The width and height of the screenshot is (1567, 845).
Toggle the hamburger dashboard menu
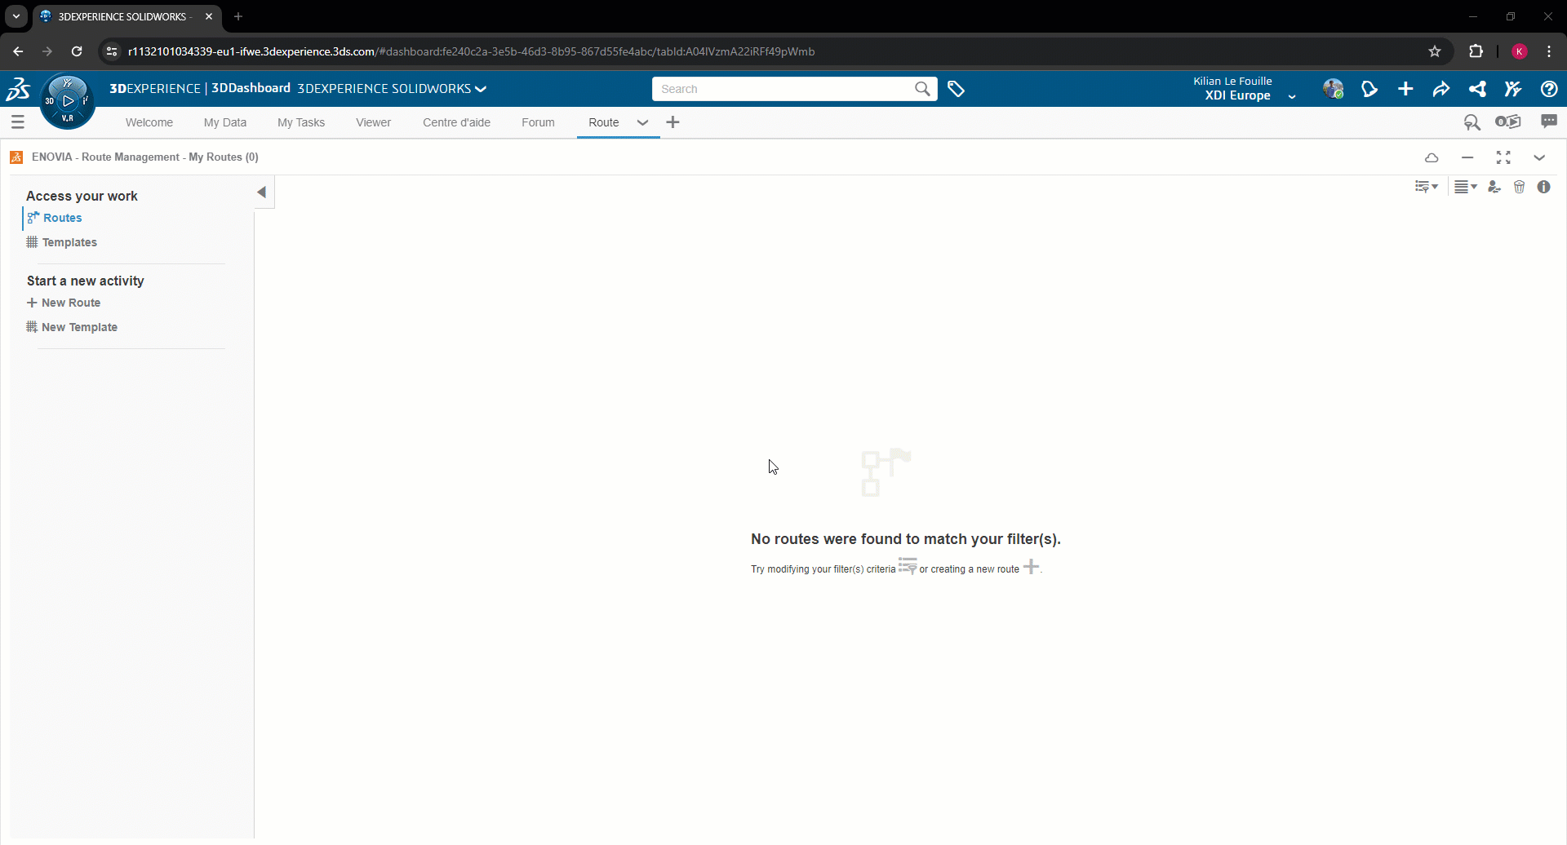[x=18, y=122]
